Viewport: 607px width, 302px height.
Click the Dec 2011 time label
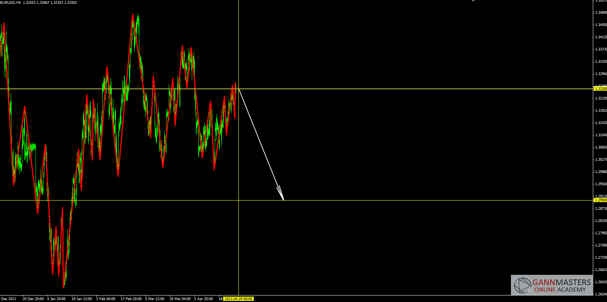[9, 299]
